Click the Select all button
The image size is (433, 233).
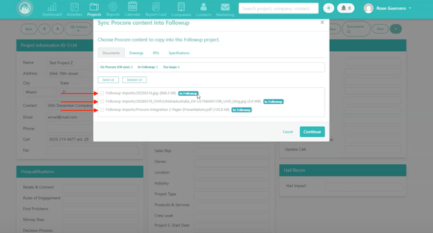109,80
